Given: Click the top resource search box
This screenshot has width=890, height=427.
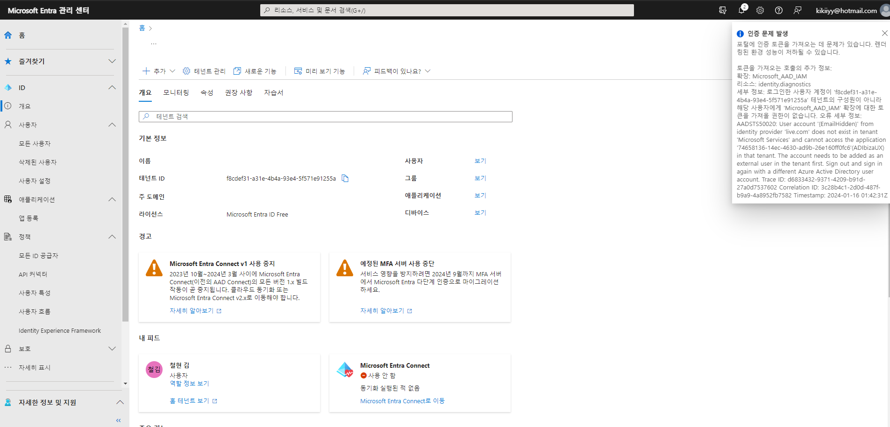Looking at the screenshot, I should tap(447, 10).
